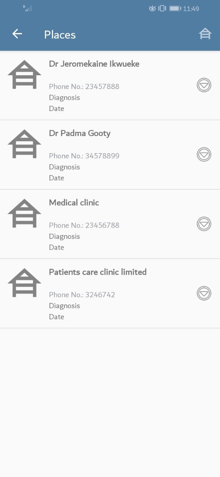220x477 pixels.
Task: Go back using the arrow icon
Action: coord(17,34)
